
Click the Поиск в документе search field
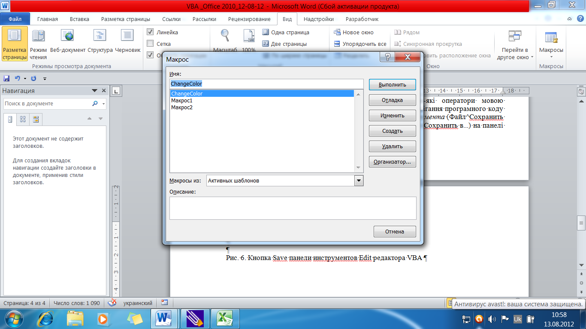[x=47, y=104]
